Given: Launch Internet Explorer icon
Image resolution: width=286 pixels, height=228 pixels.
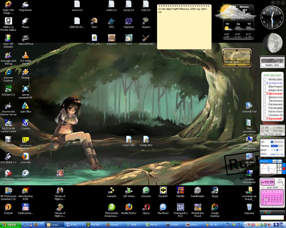Looking at the screenshot, I should (8, 75).
